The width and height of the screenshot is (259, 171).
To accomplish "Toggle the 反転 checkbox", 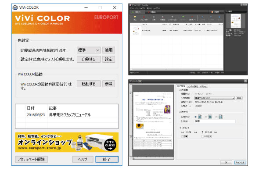I will point(183,136).
